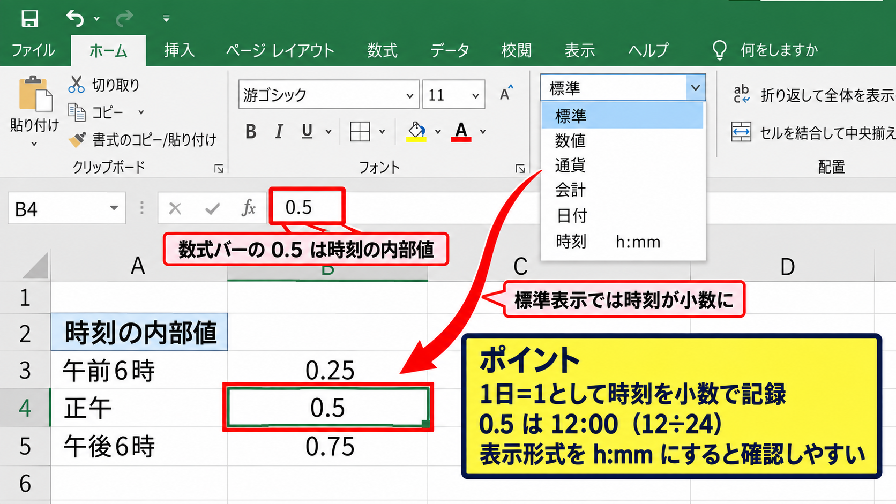Switch to the 表示 tab

pos(579,50)
